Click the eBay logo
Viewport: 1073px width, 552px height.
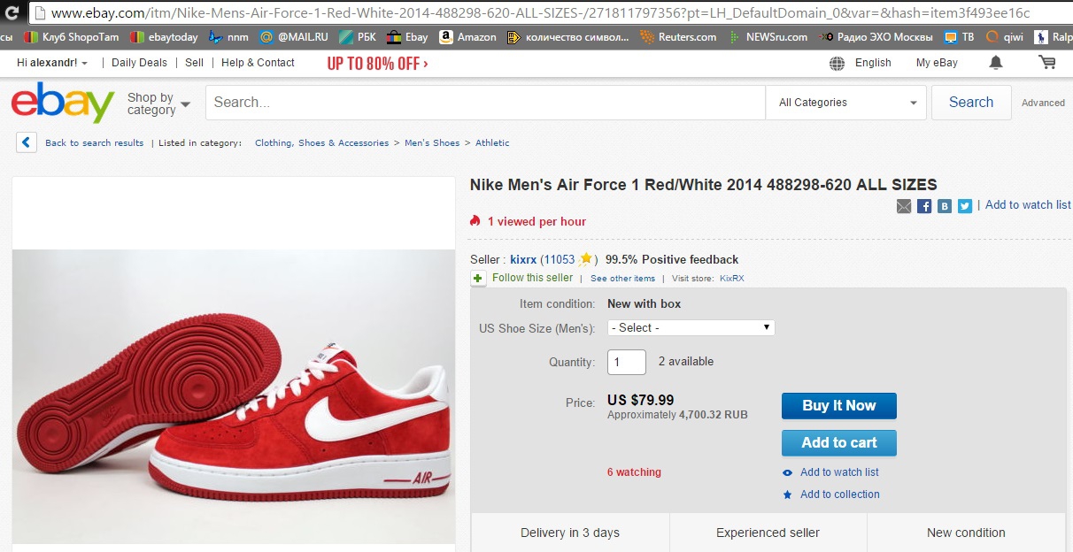coord(62,103)
